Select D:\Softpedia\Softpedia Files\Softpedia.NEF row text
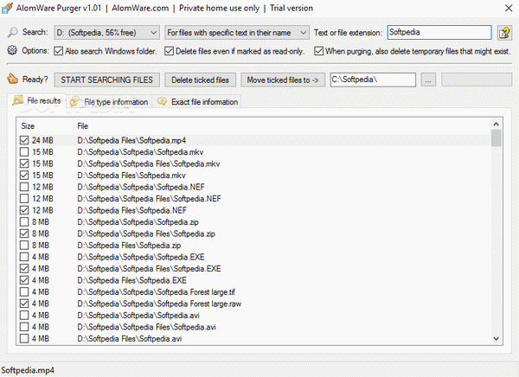519x377 pixels. (149, 199)
